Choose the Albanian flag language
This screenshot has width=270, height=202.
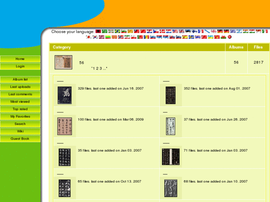tap(98, 31)
